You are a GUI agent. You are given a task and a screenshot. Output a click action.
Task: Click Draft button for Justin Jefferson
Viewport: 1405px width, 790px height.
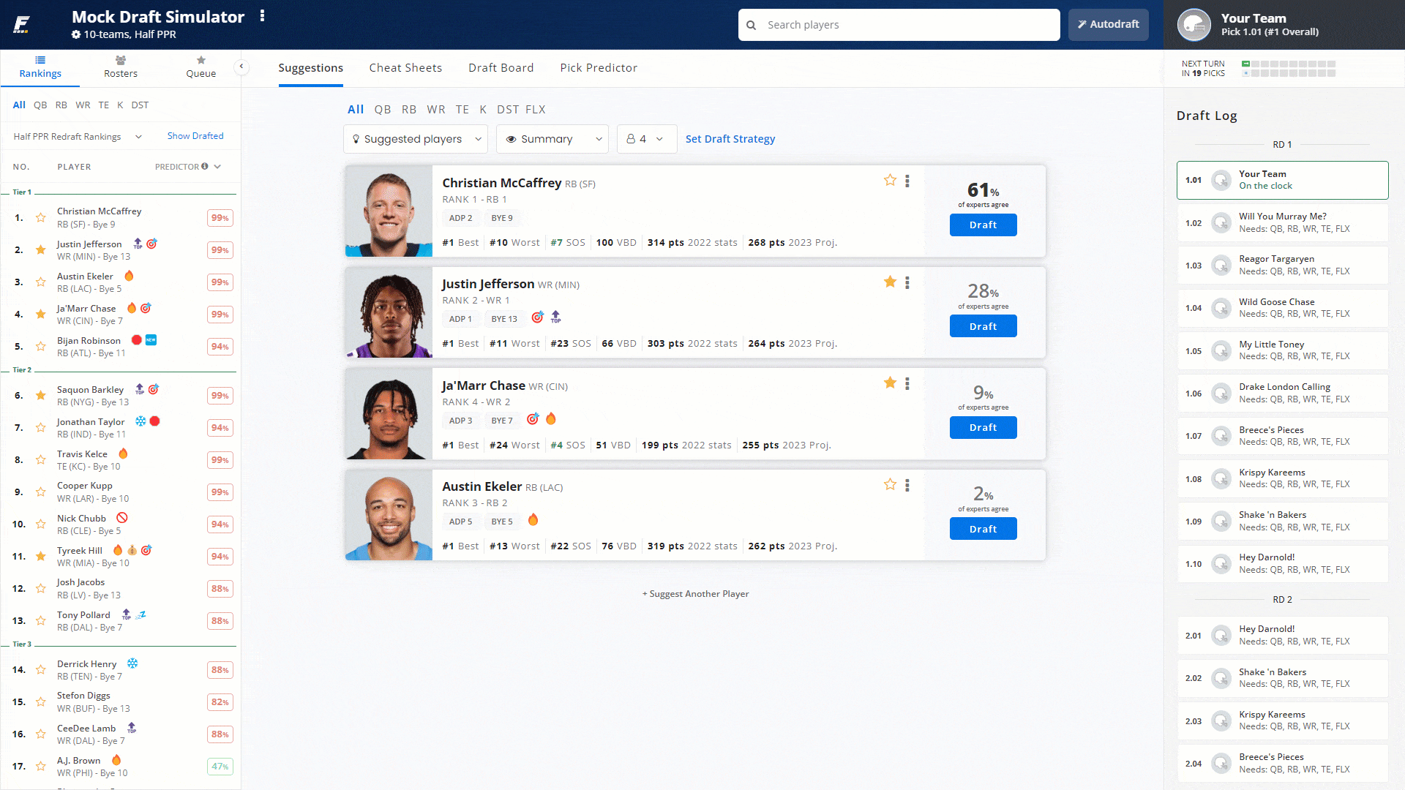click(x=983, y=326)
